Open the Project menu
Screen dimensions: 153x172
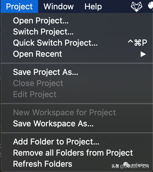(19, 6)
